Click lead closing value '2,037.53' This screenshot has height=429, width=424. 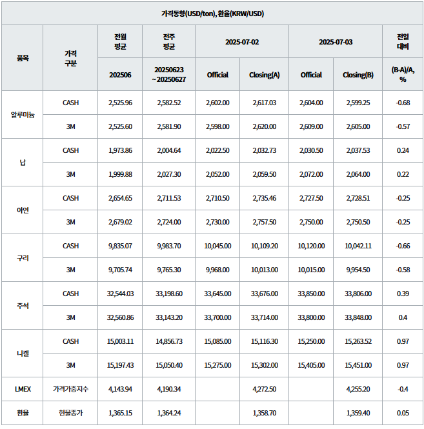pyautogui.click(x=358, y=150)
